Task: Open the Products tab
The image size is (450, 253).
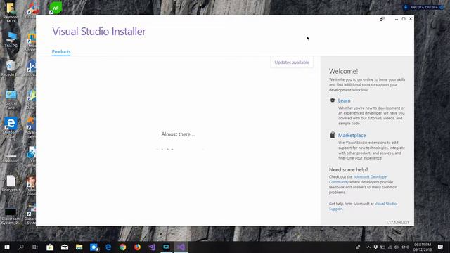Action: (61, 51)
